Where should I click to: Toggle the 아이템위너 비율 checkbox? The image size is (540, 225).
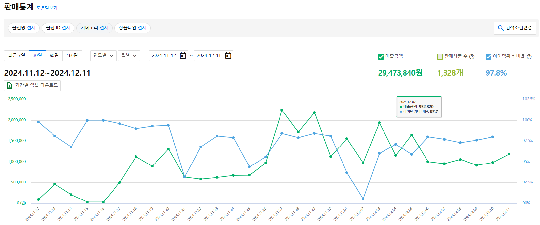[x=488, y=57]
